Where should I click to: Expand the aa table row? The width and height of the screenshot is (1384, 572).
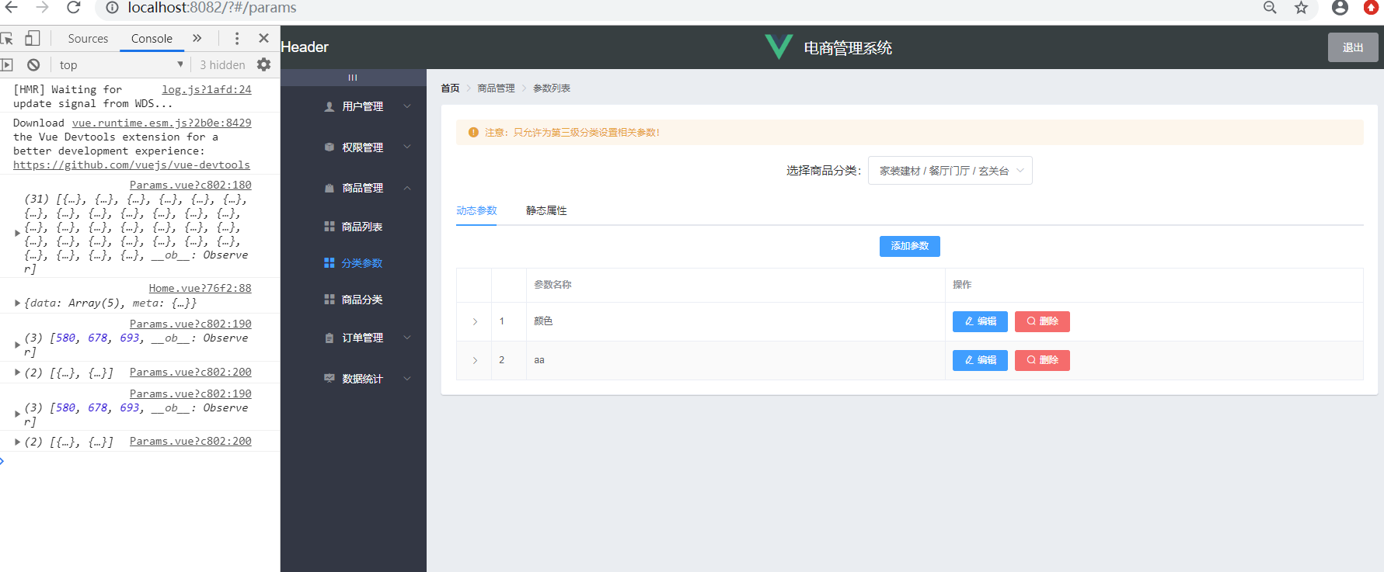click(475, 360)
